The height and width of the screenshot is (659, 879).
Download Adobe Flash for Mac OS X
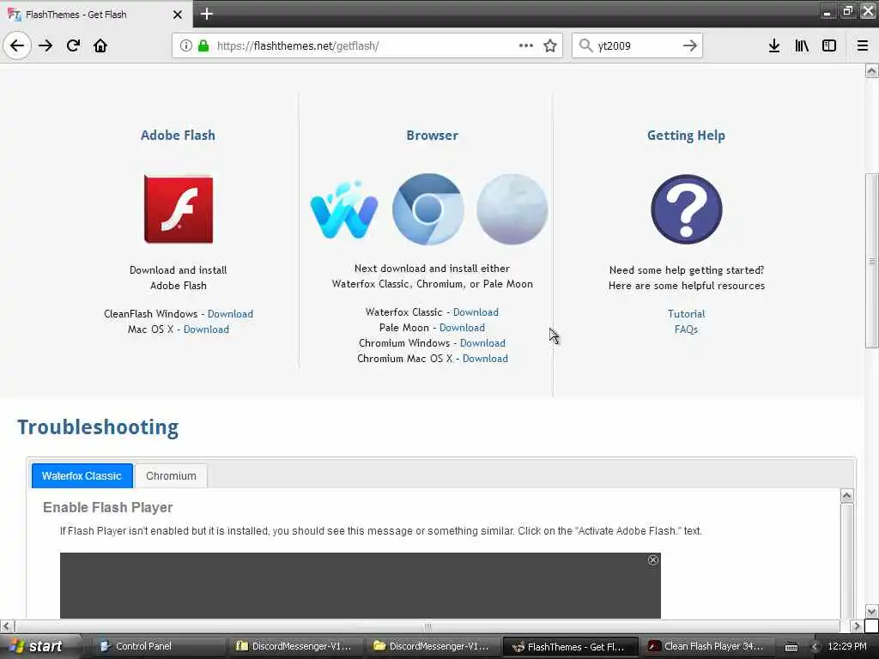(206, 329)
